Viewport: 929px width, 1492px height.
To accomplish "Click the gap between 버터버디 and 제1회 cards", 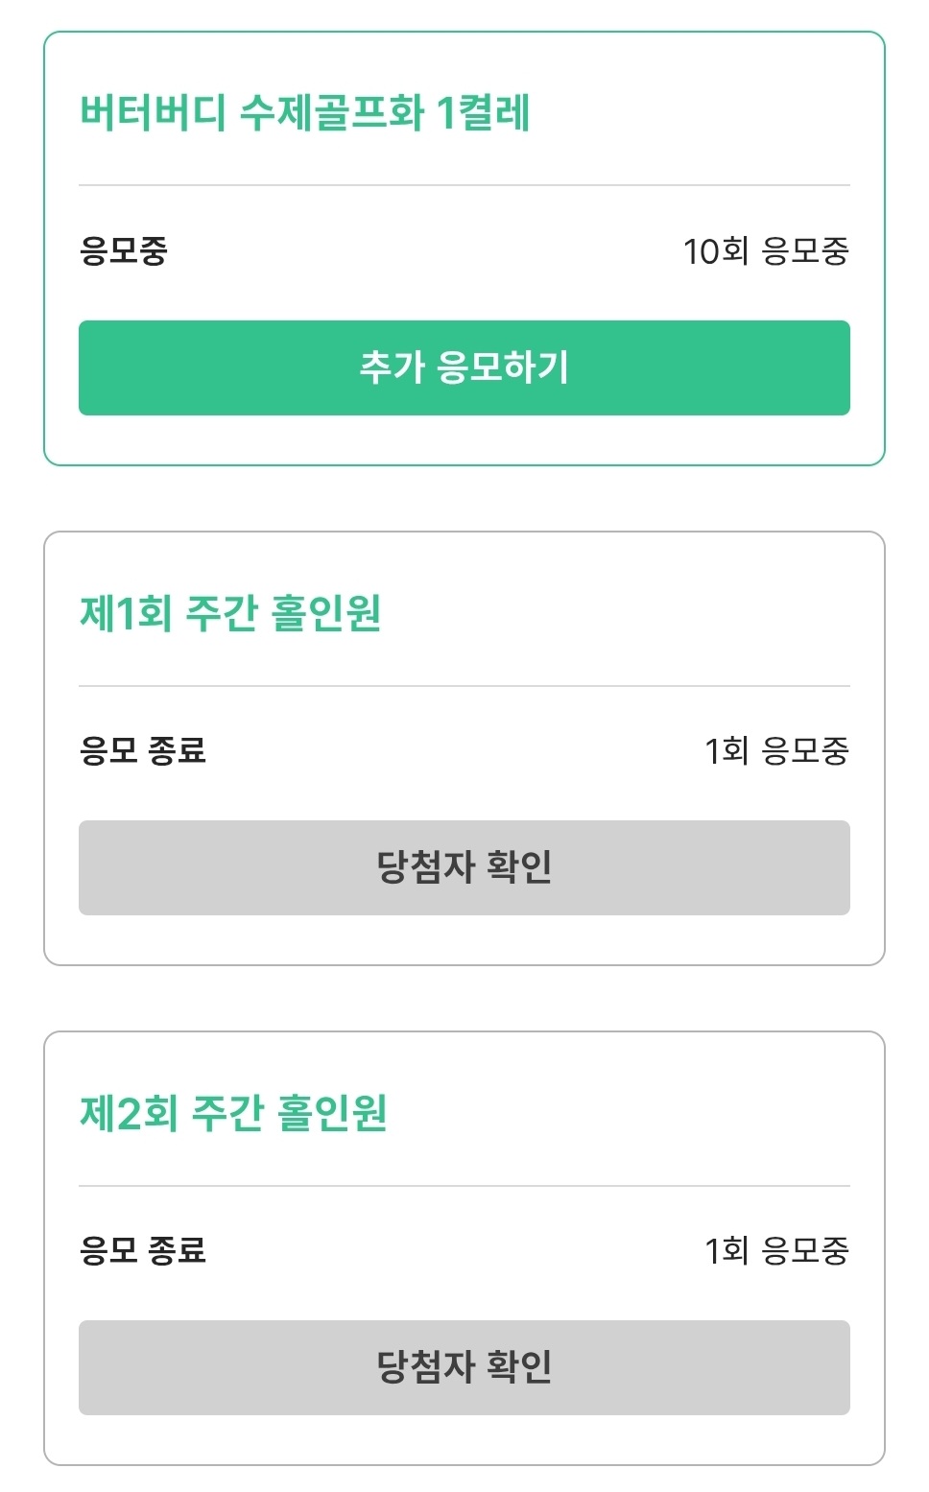I will 464,499.
